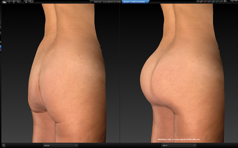Click the first gray tool icon before brushes
The image size is (238, 148).
click(x=198, y=2)
